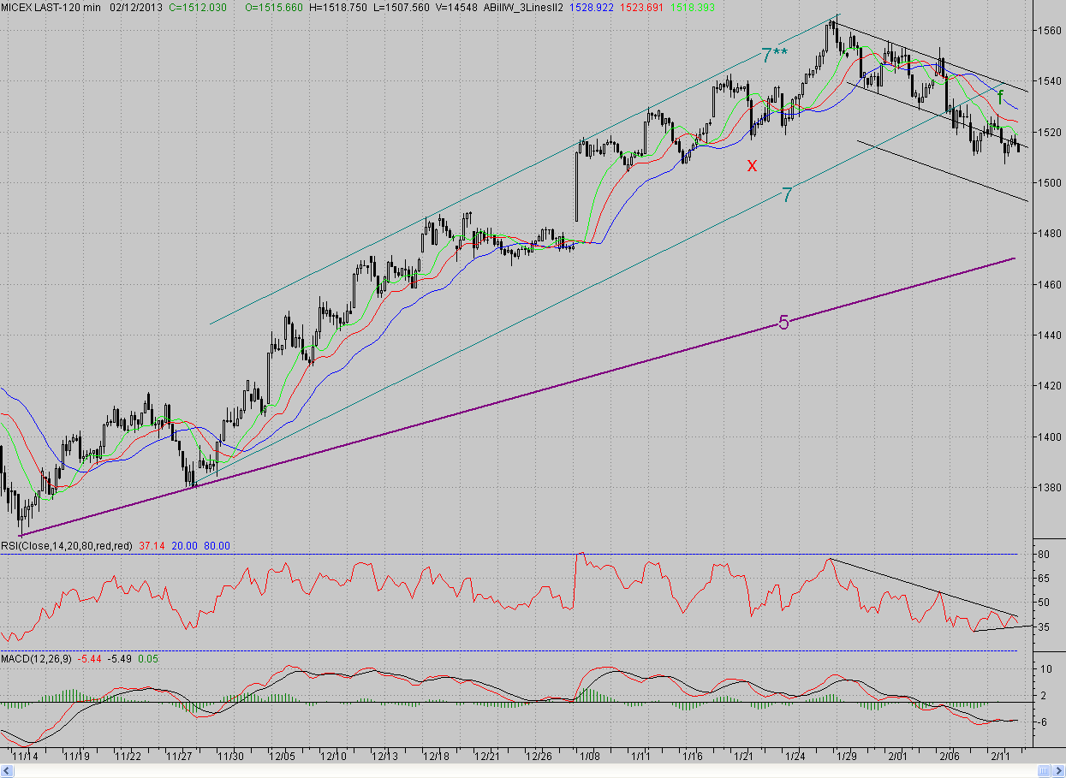Click the 1500 price axis level

pyautogui.click(x=1050, y=182)
